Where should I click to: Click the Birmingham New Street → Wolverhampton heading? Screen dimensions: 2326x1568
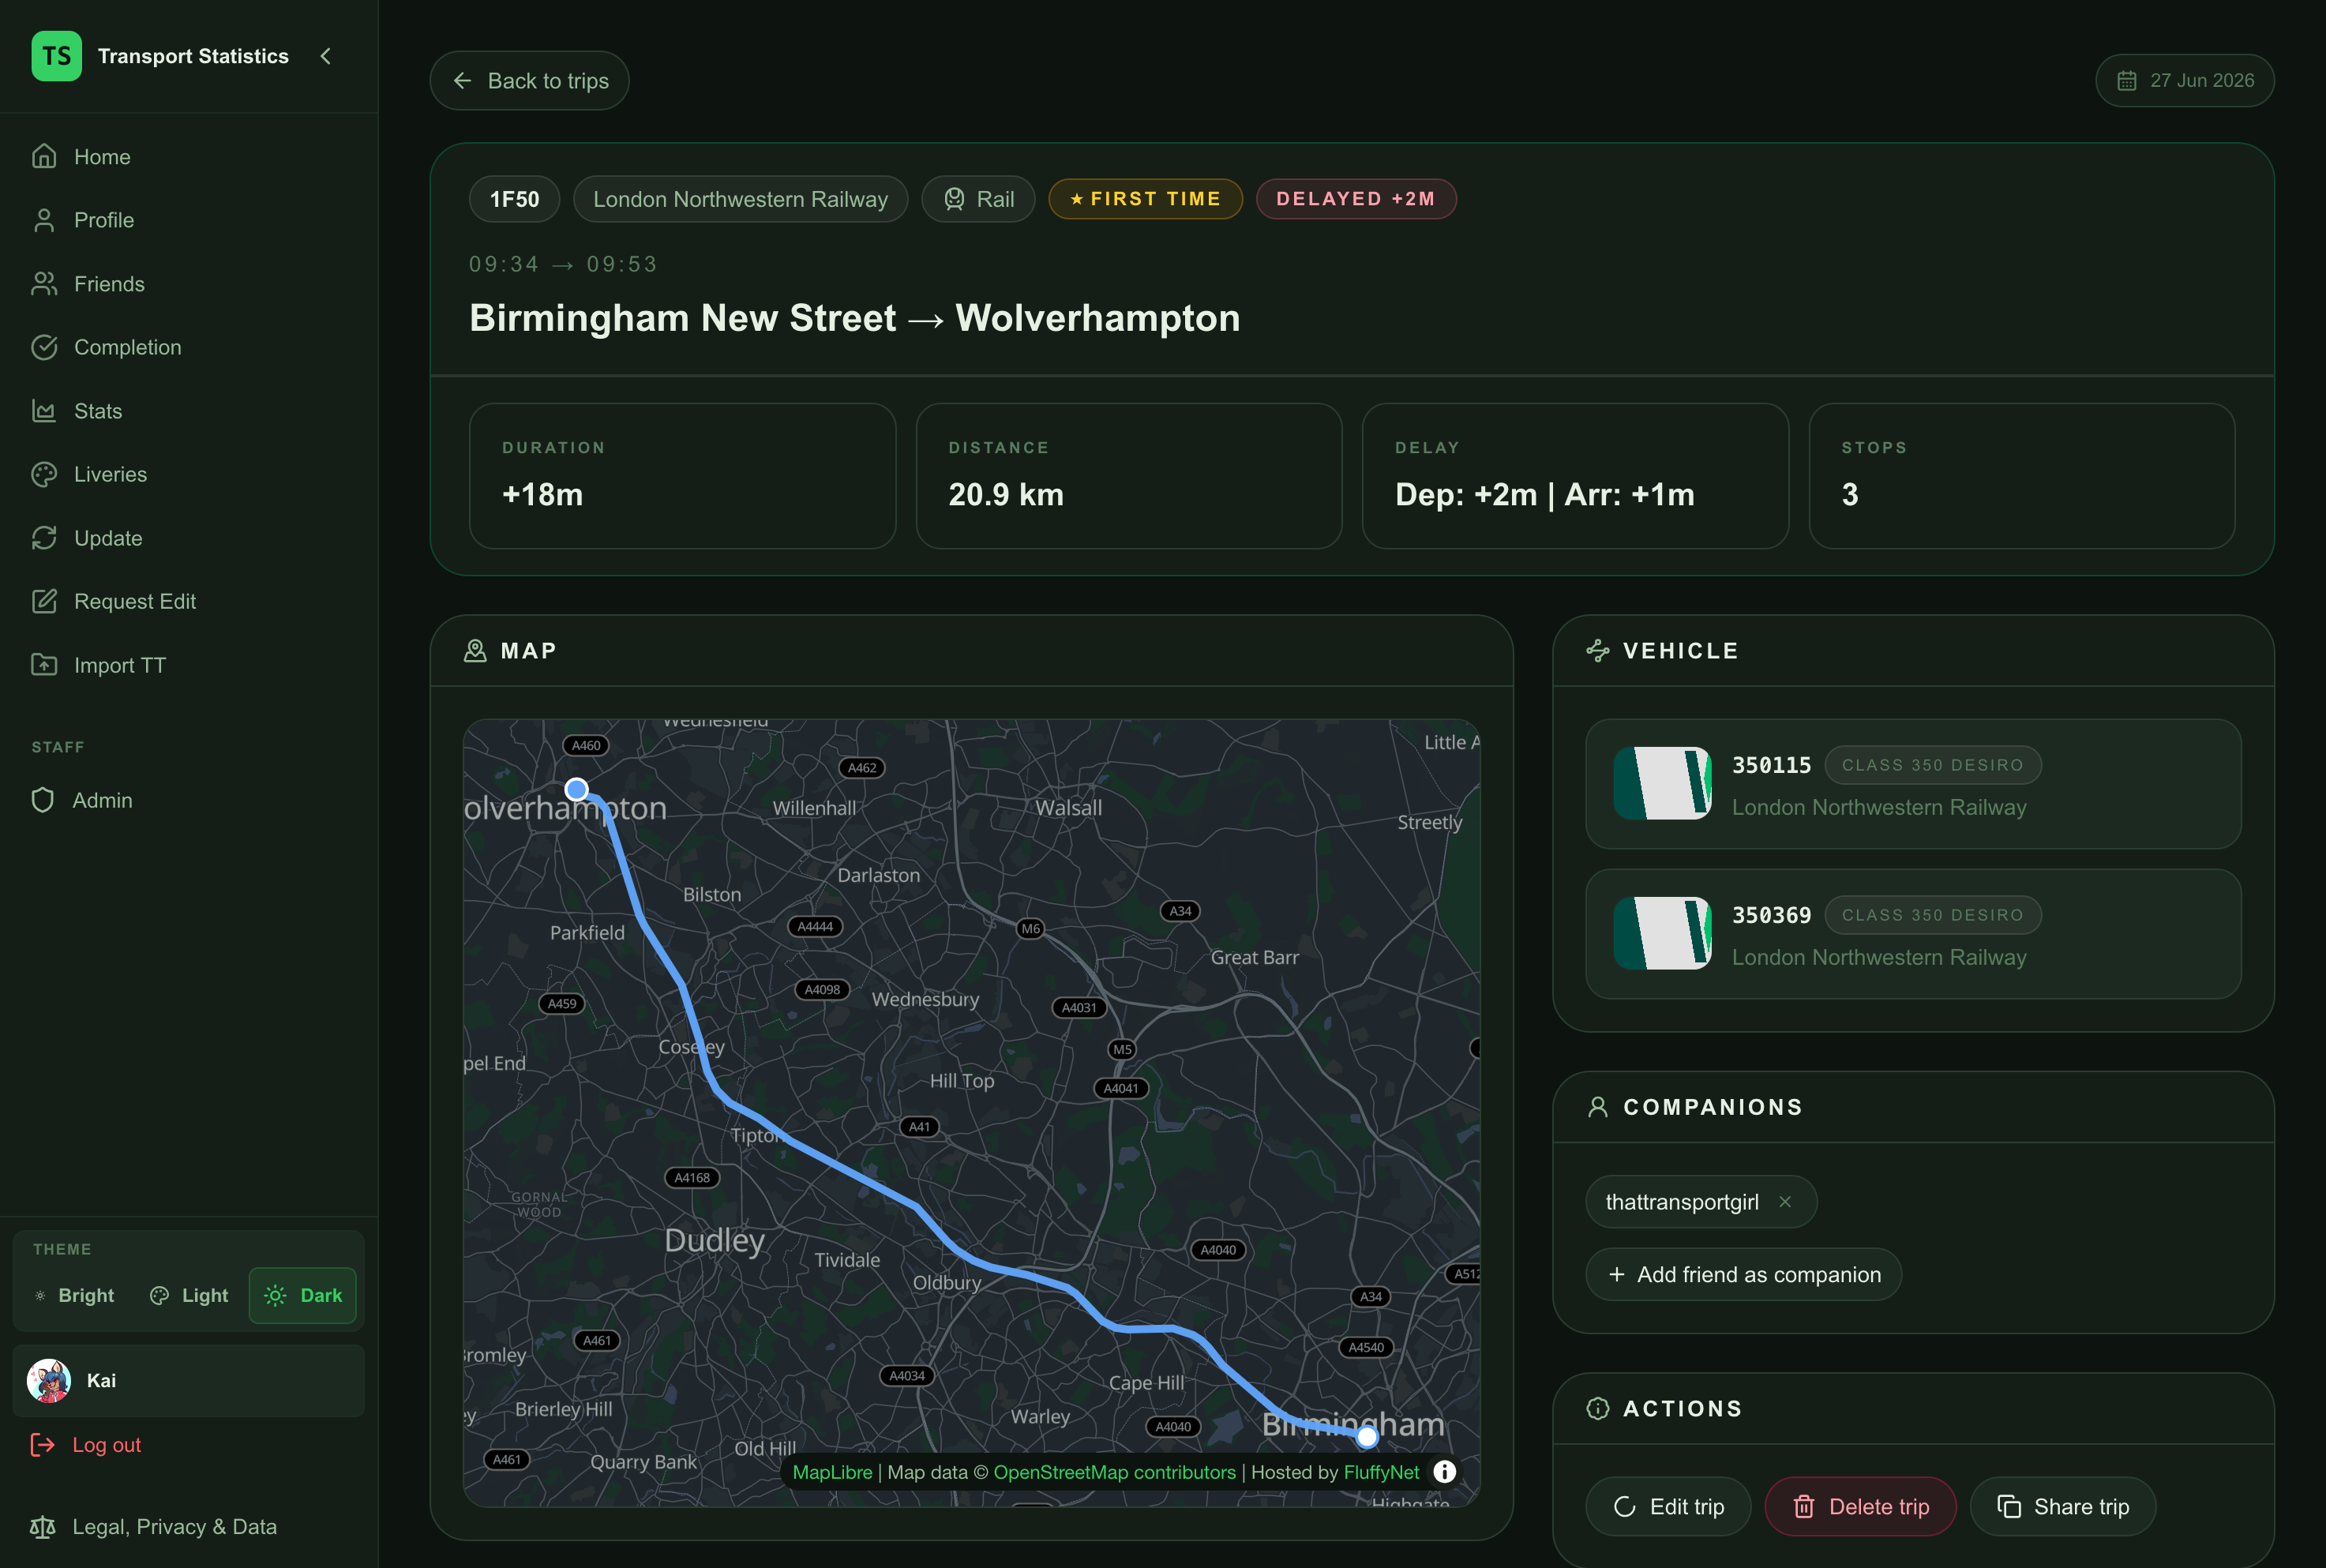coord(855,318)
